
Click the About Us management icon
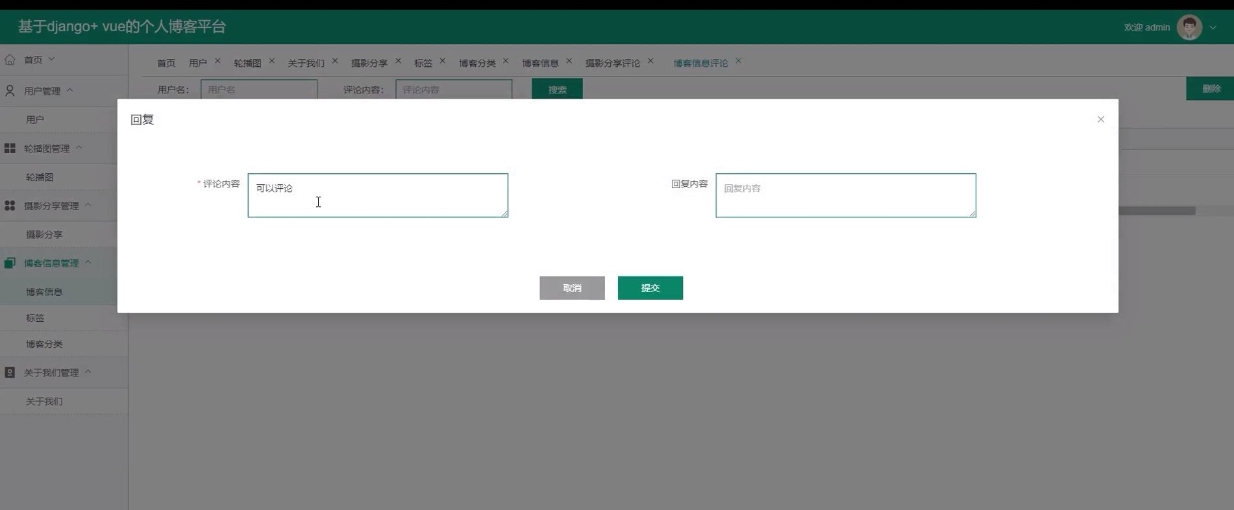pos(10,372)
